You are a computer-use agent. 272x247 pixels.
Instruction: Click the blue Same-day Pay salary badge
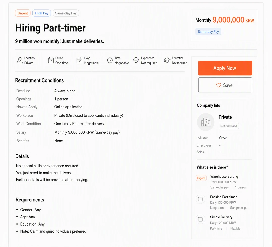pos(208,32)
